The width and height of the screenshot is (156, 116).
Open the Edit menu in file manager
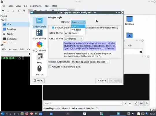pos(11,6)
